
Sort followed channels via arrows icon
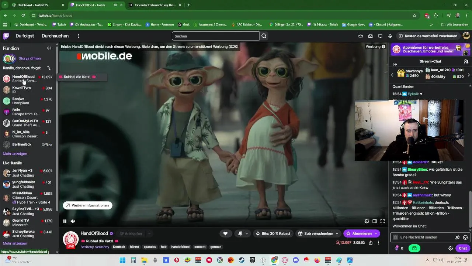click(x=49, y=68)
